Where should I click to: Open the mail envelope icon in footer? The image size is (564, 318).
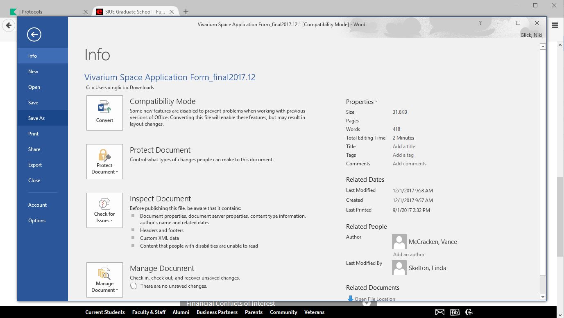click(x=439, y=312)
